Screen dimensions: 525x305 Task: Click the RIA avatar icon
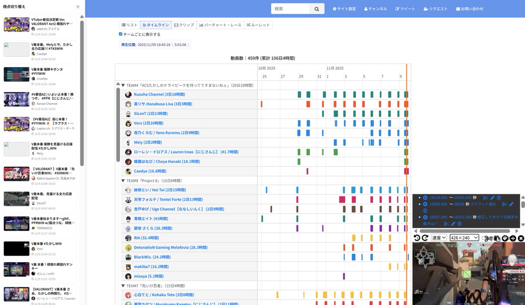click(128, 238)
